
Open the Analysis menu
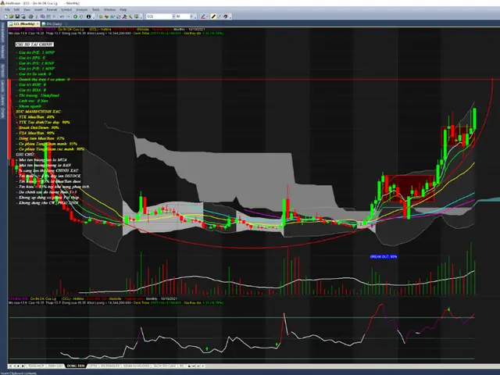pyautogui.click(x=80, y=9)
